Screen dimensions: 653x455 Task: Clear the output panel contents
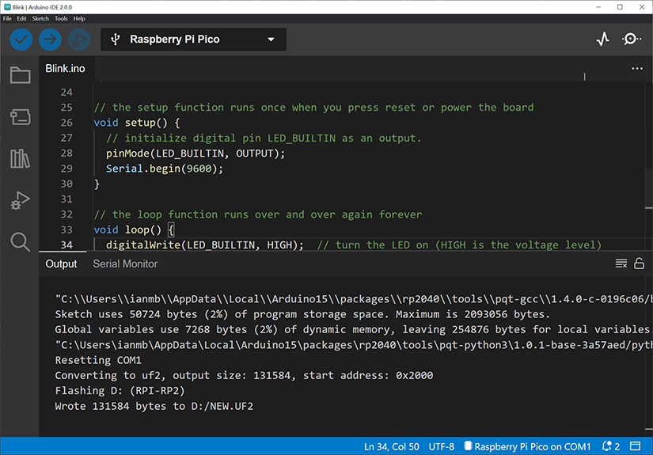(x=621, y=264)
